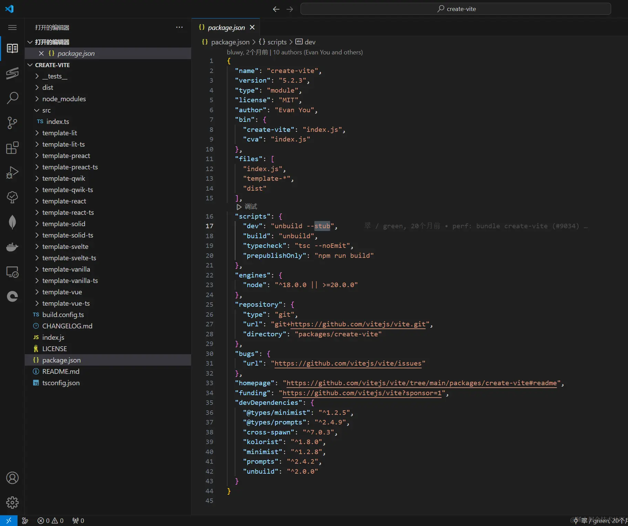Open the Manage settings gear
The image size is (628, 526).
pos(12,503)
